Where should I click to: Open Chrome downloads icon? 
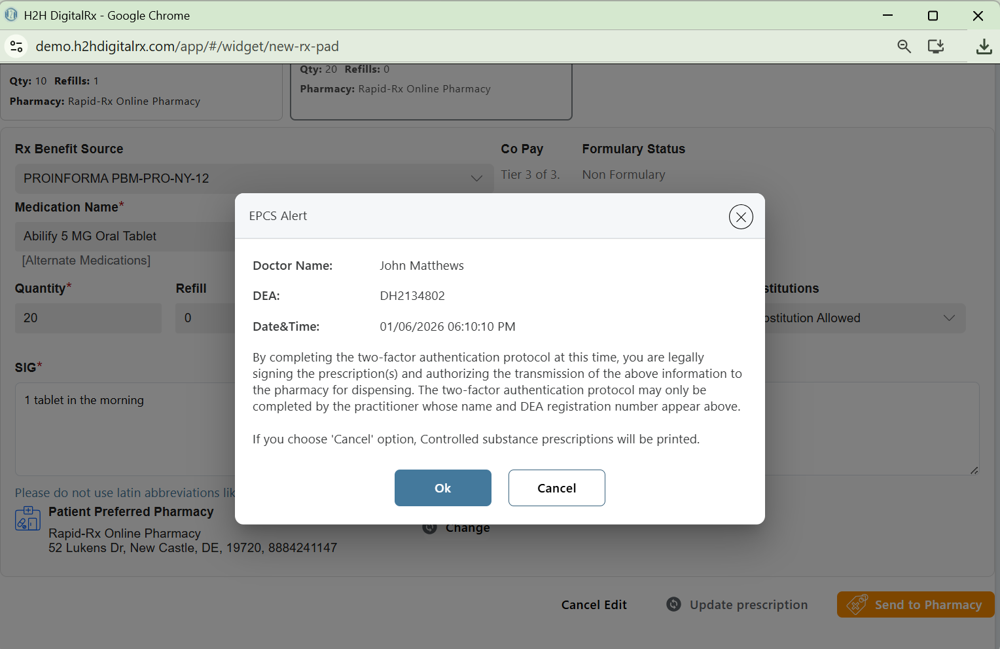point(984,46)
